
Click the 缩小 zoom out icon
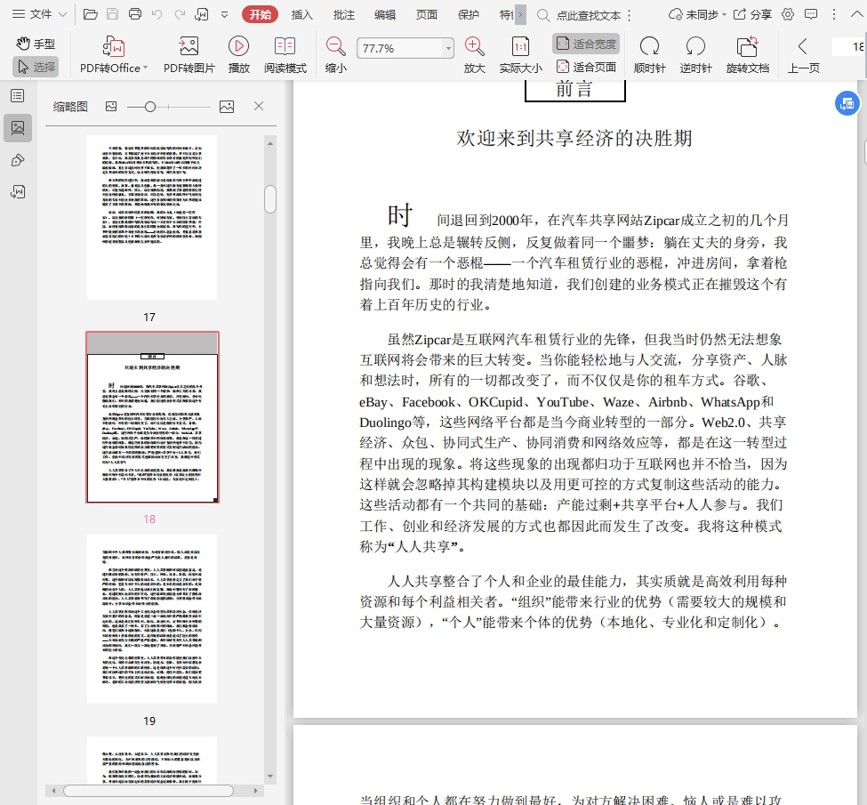click(x=335, y=47)
